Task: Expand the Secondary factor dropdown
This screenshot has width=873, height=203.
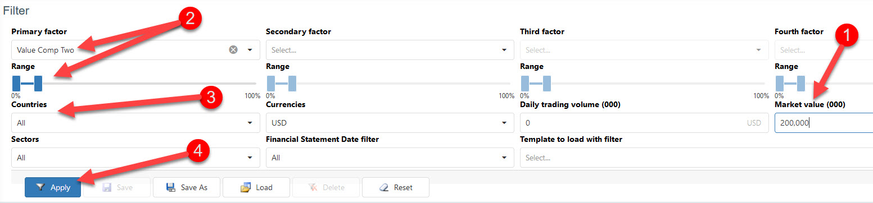Action: [390, 50]
